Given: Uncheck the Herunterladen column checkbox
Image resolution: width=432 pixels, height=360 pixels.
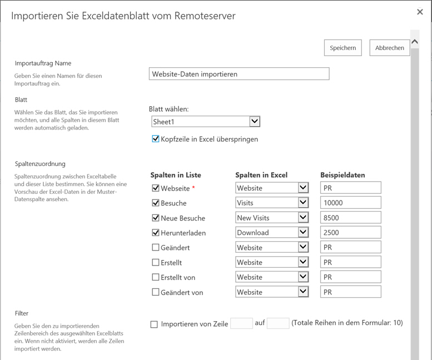Looking at the screenshot, I should coord(155,233).
